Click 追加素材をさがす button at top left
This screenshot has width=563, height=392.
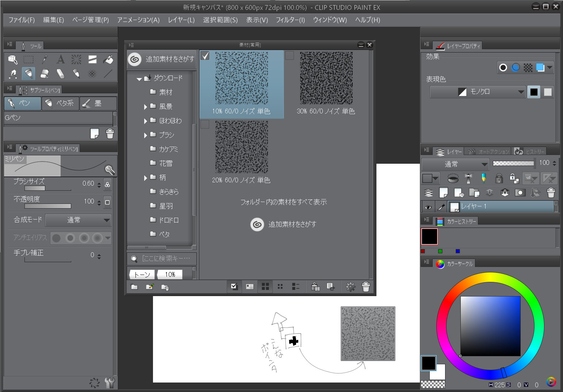[162, 59]
